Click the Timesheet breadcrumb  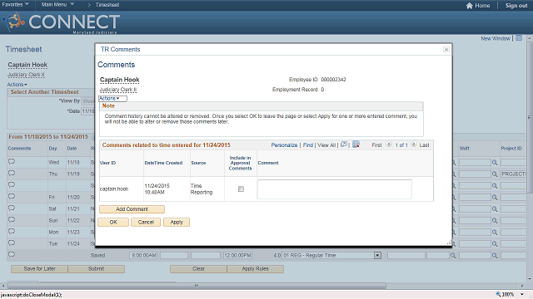tap(107, 5)
